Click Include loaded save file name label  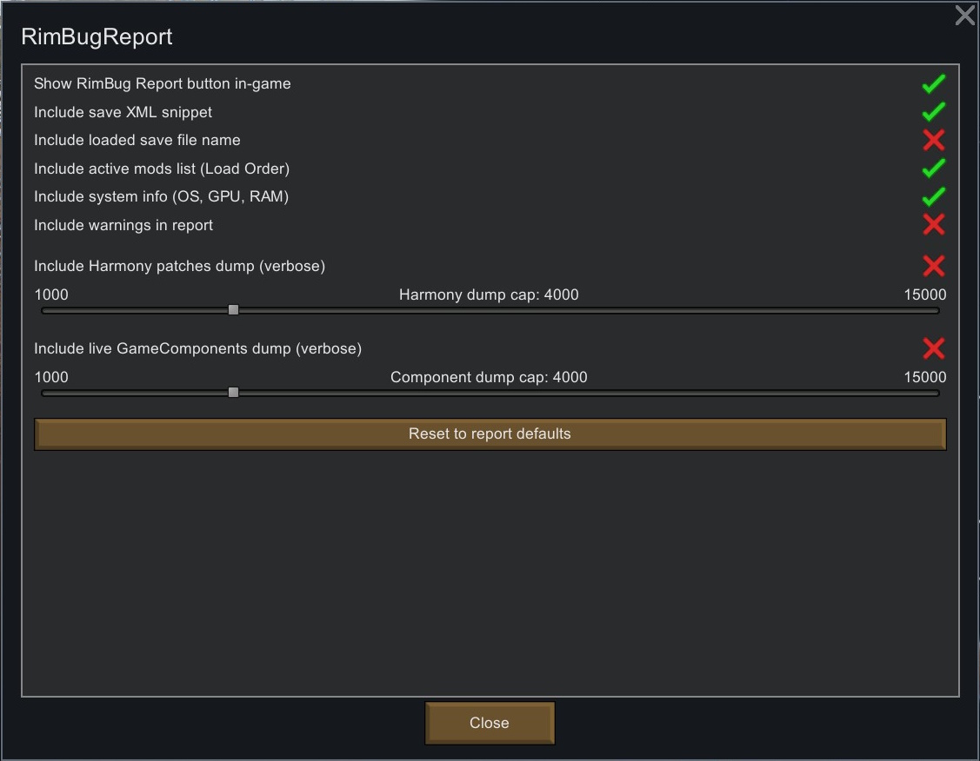[x=137, y=141]
